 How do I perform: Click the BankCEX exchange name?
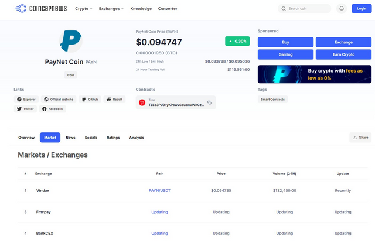pos(45,234)
